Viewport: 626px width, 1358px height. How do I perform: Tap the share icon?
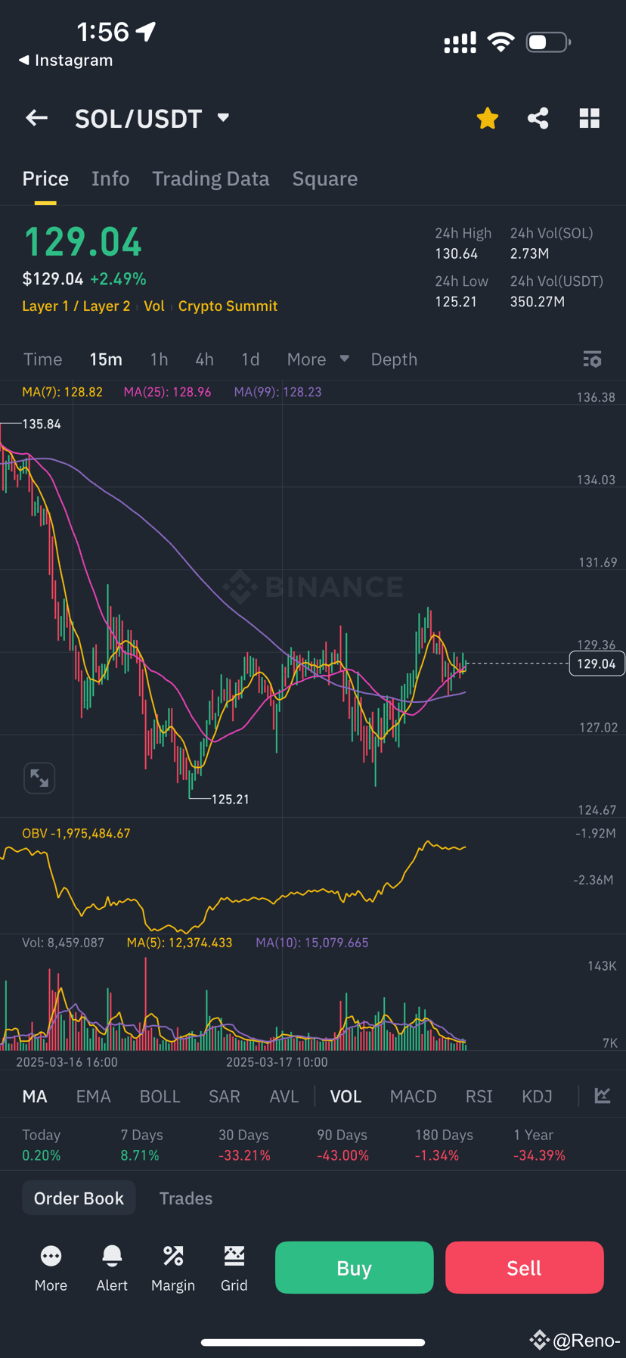click(x=538, y=118)
